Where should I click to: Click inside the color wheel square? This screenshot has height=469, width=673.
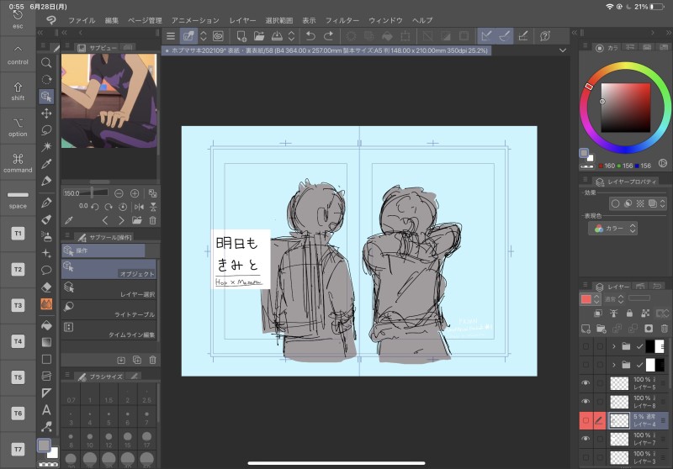[625, 108]
